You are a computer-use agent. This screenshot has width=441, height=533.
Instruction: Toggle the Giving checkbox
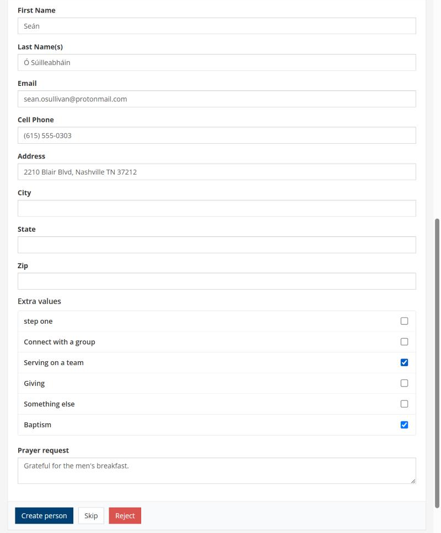coord(404,383)
